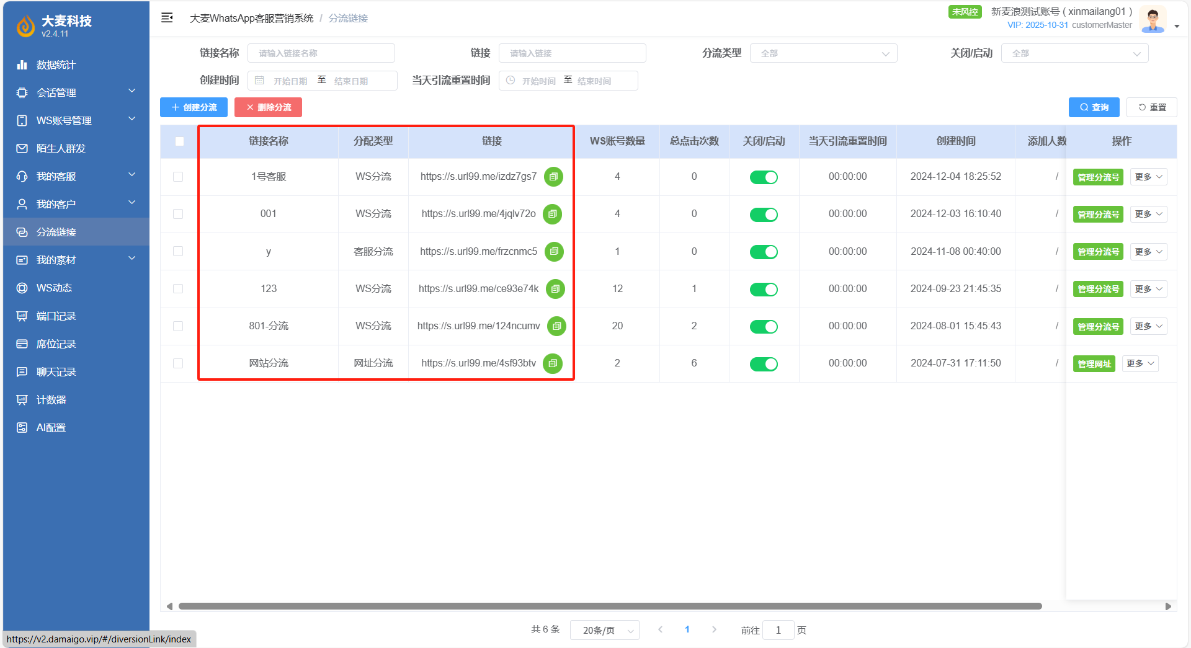Viewport: 1191px width, 648px height.
Task: Open 席位记录 in the sidebar
Action: pos(76,344)
